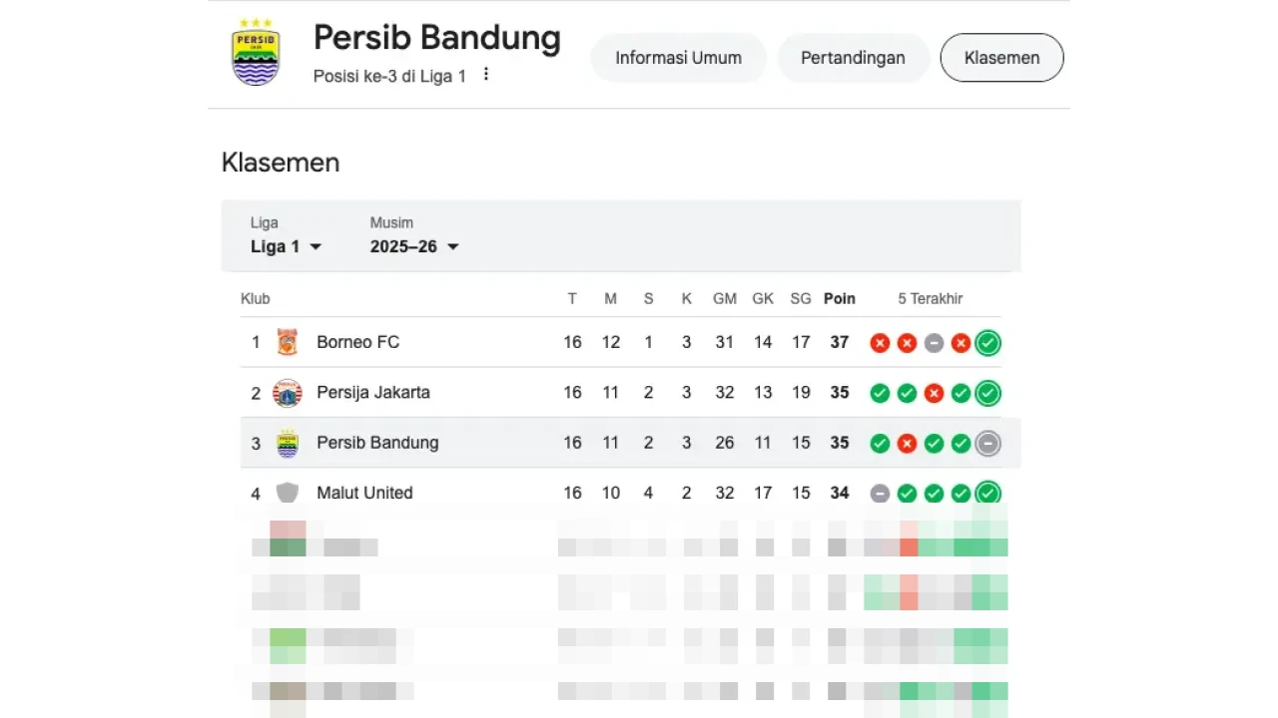Image resolution: width=1278 pixels, height=718 pixels.
Task: Open the three-dot options icon beside Posisi ke-3
Action: 485,74
